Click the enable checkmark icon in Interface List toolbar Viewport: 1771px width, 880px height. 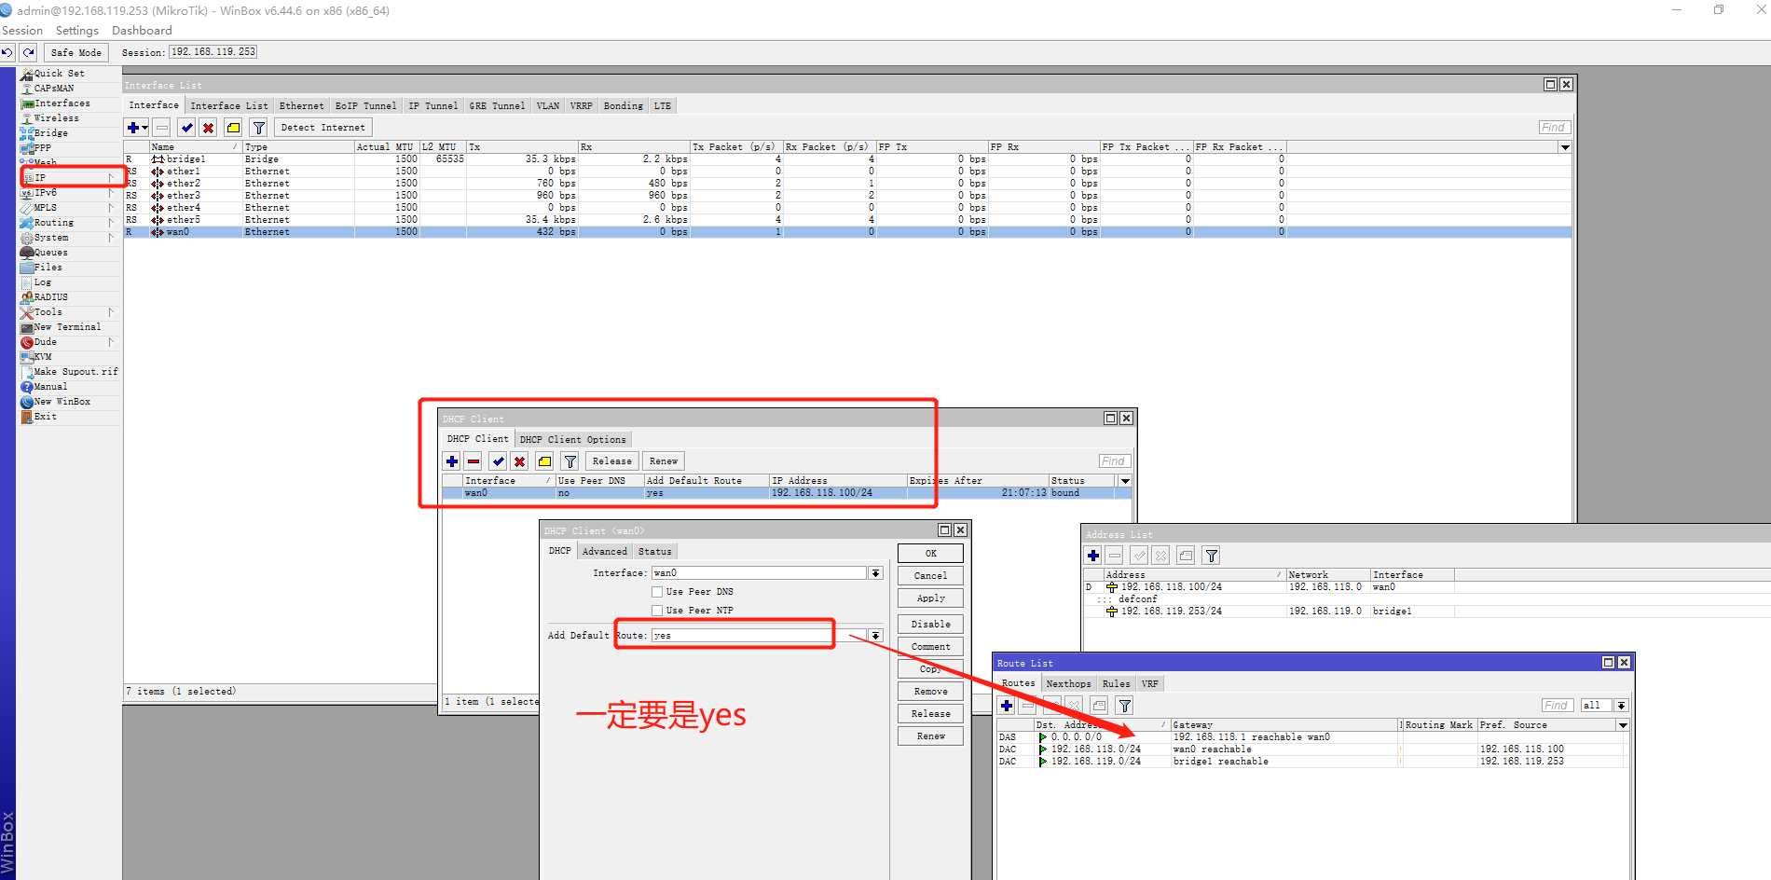(187, 128)
